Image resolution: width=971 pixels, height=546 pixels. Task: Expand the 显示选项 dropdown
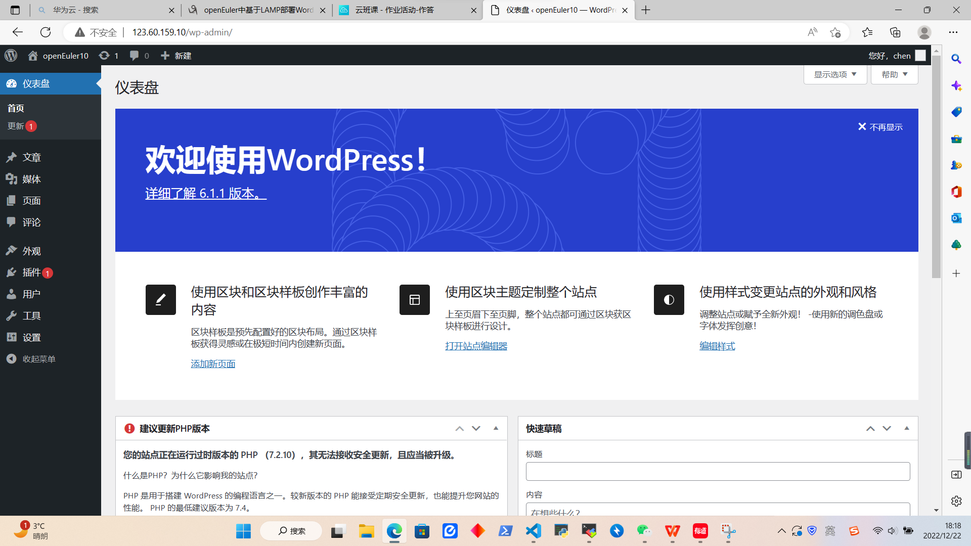coord(835,74)
